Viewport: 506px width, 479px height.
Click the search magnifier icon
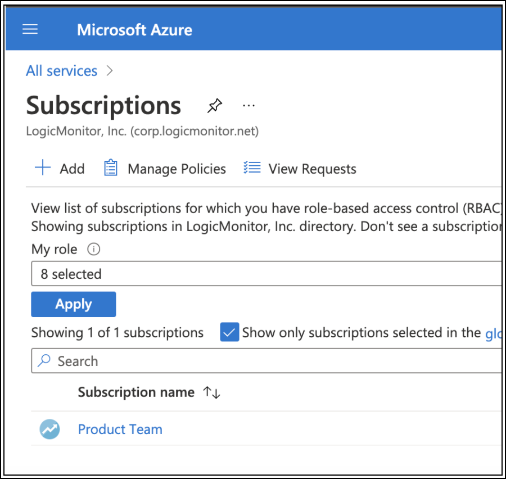click(x=44, y=361)
